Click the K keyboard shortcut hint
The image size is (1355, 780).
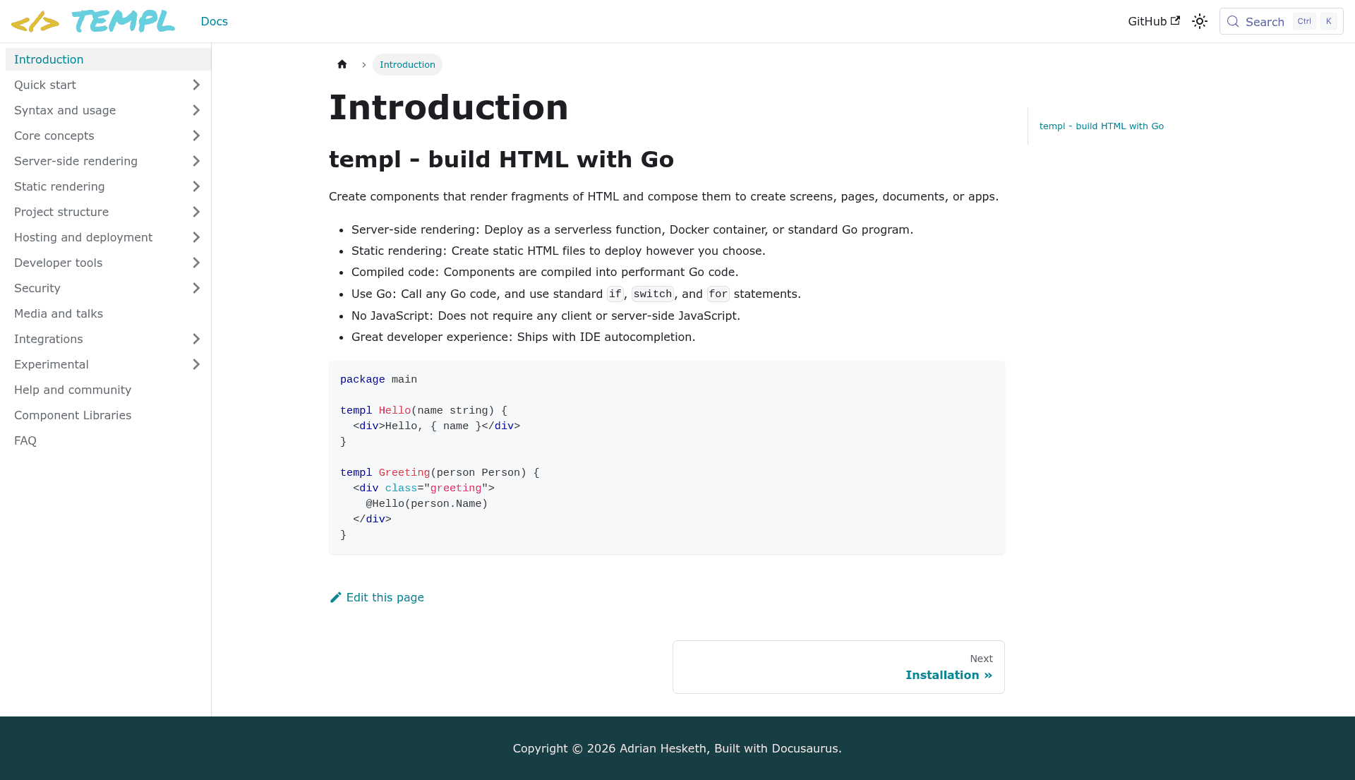(x=1328, y=21)
